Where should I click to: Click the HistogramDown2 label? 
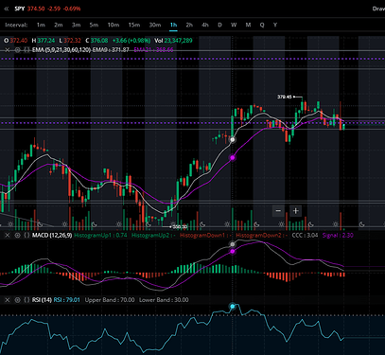(x=261, y=235)
